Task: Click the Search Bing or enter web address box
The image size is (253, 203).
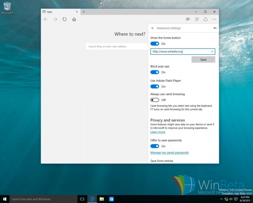Action: click(x=117, y=47)
